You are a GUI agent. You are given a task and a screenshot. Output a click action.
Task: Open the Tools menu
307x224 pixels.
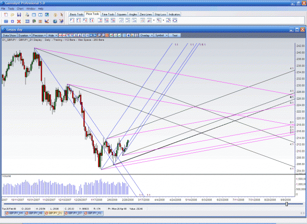pos(11,9)
